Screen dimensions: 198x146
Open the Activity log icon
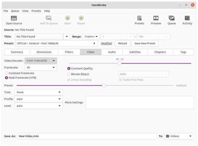click(187, 18)
